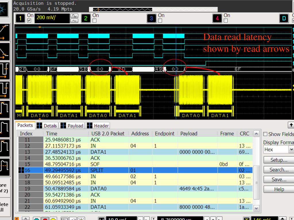Switch to the Header tab

[x=98, y=126]
